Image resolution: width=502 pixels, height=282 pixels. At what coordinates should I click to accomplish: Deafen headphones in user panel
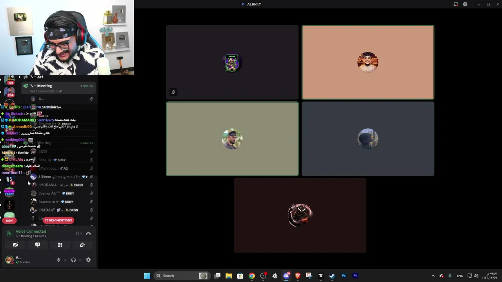point(73,260)
